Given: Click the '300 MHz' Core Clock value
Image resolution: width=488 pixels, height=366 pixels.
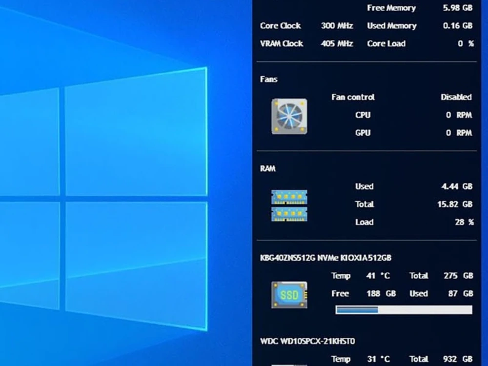Looking at the screenshot, I should [337, 25].
